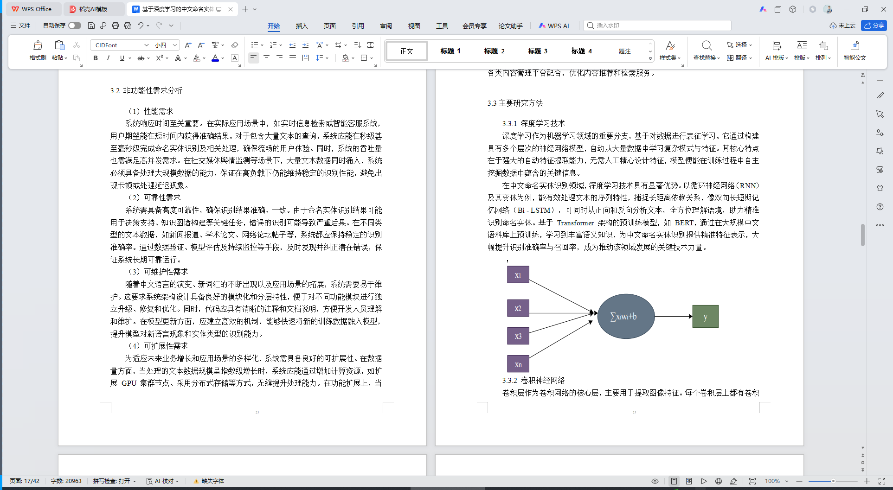Open the Insert (插入) ribbon tab
The height and width of the screenshot is (490, 893).
[x=302, y=26]
